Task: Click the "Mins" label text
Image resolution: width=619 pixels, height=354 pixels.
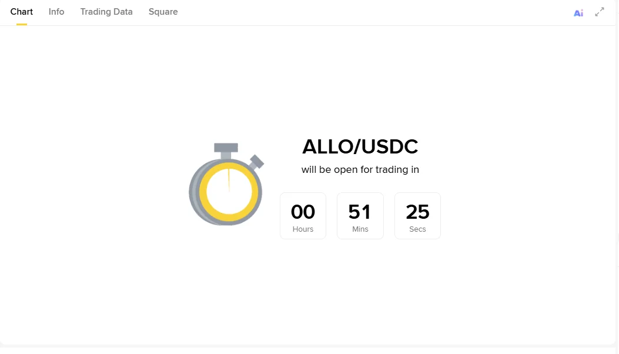Action: (360, 229)
